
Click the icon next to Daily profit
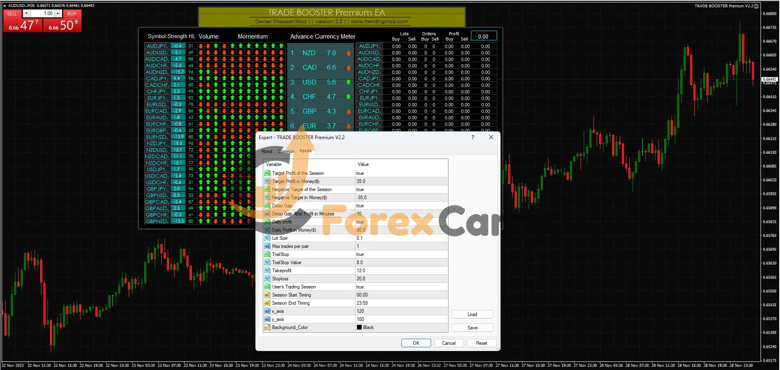[x=267, y=222]
